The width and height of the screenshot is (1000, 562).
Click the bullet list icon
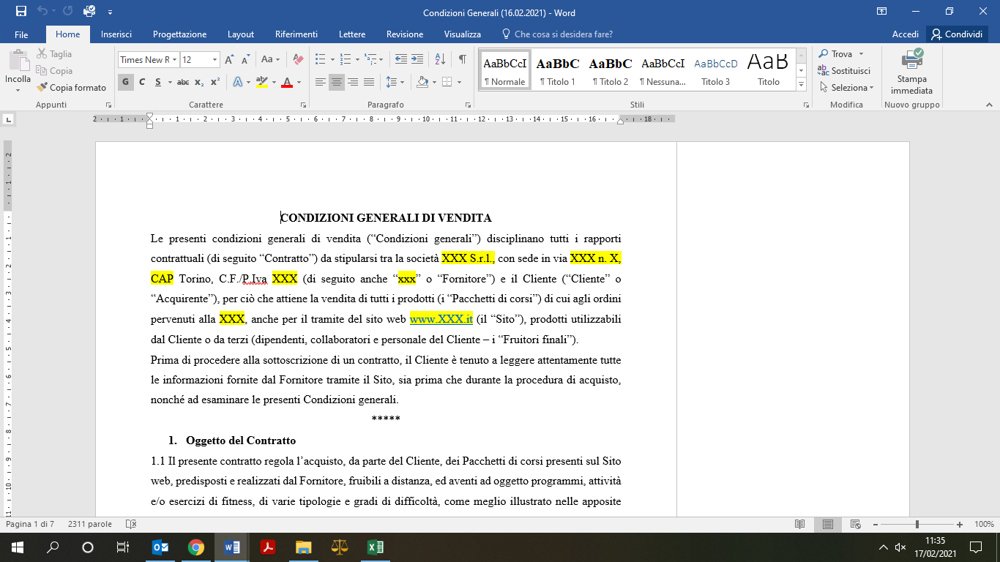point(320,59)
